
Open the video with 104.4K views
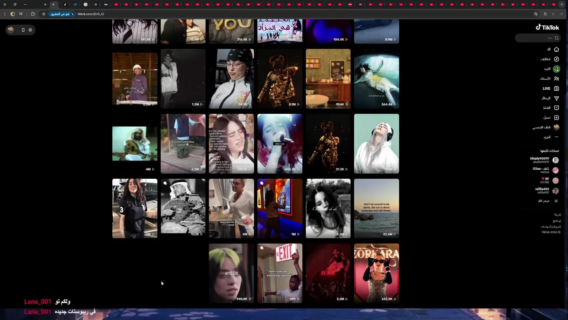[x=328, y=31]
